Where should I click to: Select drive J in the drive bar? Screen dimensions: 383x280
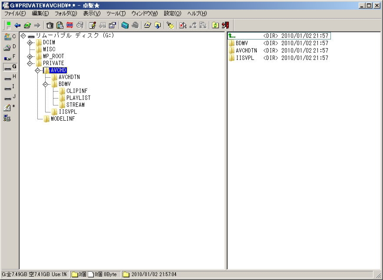(10, 97)
